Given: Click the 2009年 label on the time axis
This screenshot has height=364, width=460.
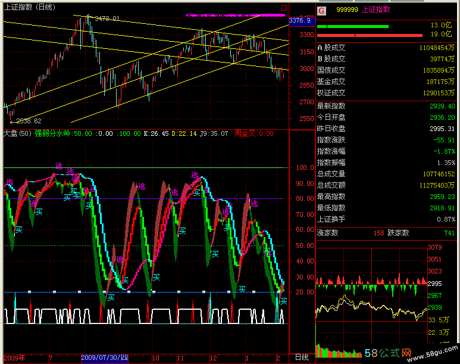Looking at the screenshot, I should coord(14,358).
